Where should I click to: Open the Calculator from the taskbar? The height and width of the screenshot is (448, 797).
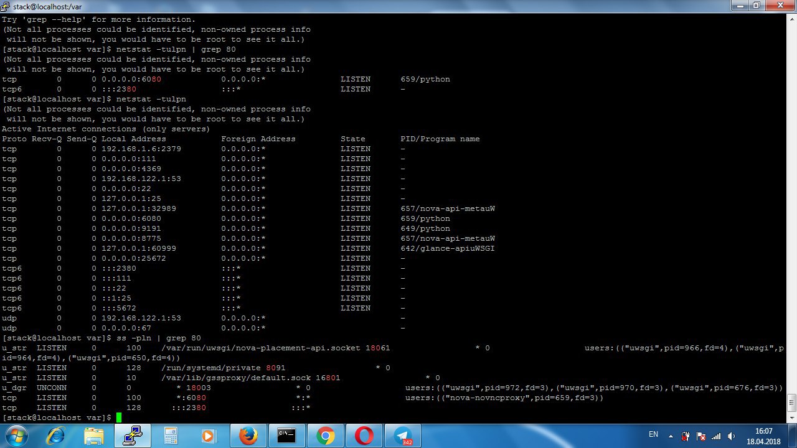[x=171, y=436]
